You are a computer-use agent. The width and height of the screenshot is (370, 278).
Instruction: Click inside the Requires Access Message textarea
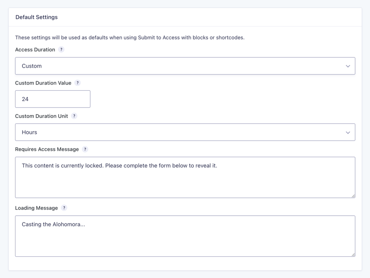click(185, 177)
